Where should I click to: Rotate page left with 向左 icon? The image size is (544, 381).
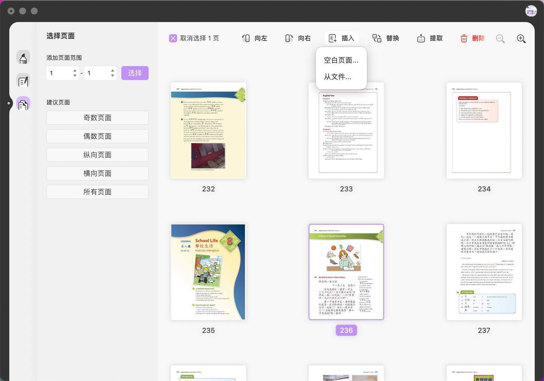point(246,38)
